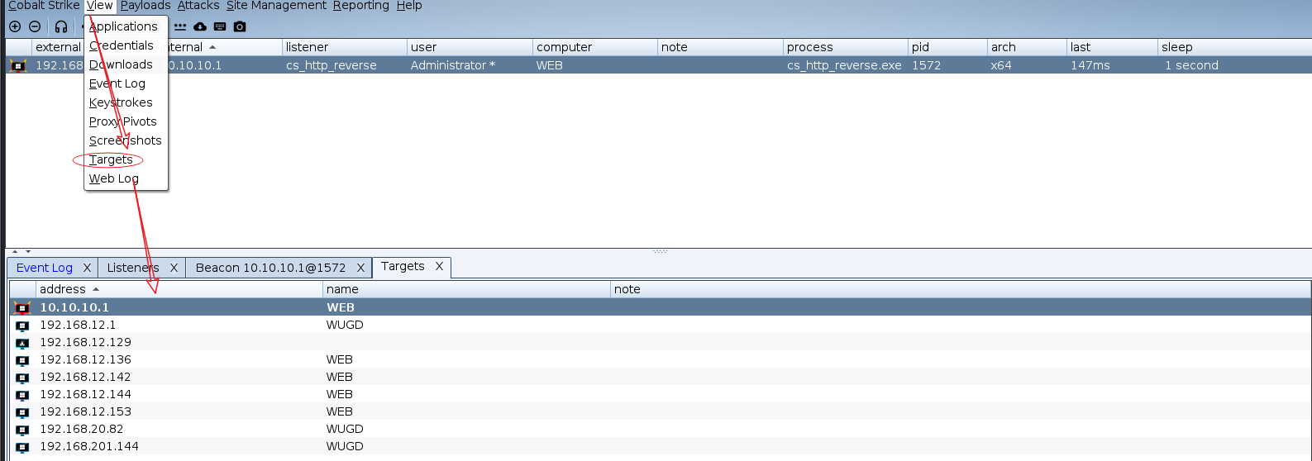
Task: Click the Connect to team server plus icon
Action: tap(15, 26)
